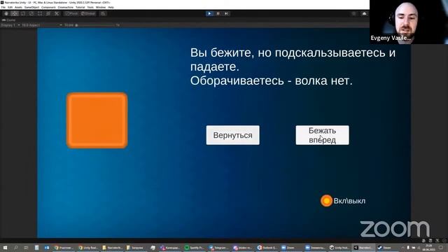Pause the running game
The height and width of the screenshot is (252, 448).
218,13
